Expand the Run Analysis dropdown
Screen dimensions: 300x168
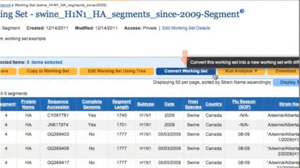click(x=241, y=71)
